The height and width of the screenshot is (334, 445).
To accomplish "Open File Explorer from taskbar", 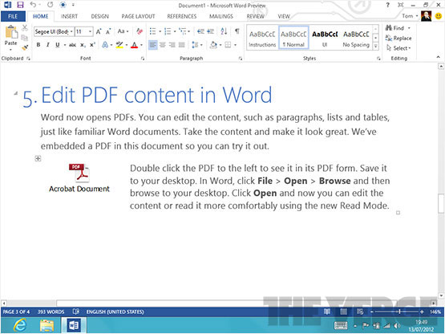I will [47, 325].
